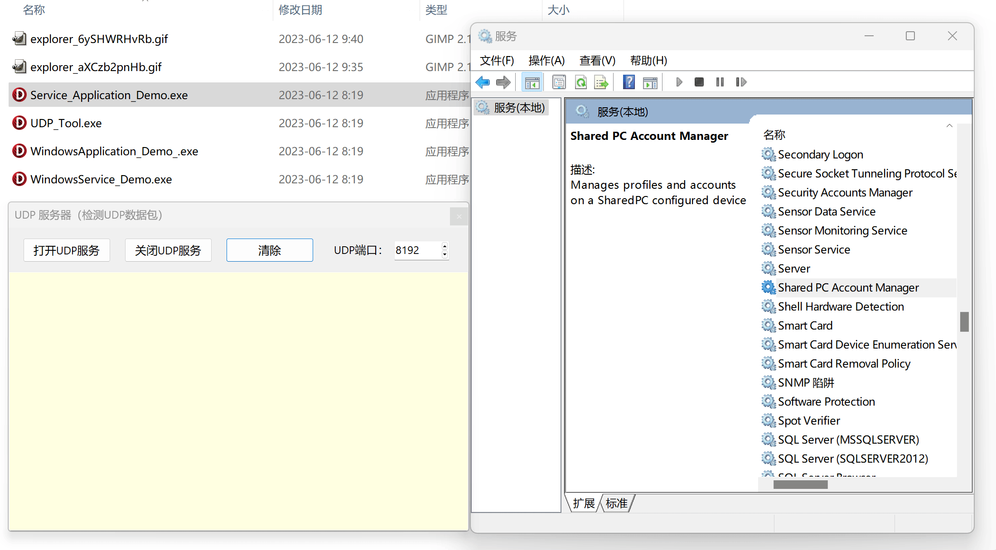Click the Stop Service square icon

coord(699,82)
